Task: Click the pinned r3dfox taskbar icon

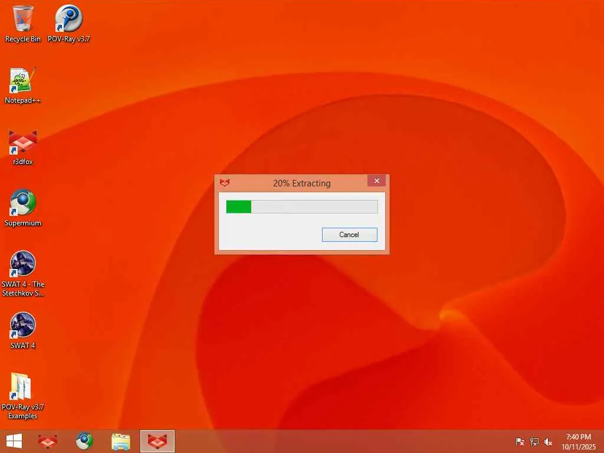Action: click(x=48, y=441)
